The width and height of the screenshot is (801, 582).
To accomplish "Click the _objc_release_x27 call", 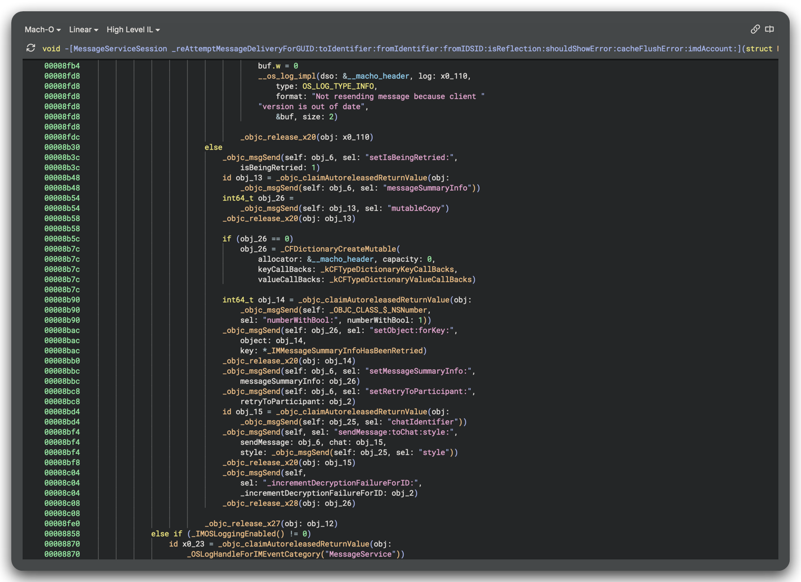I will [271, 523].
